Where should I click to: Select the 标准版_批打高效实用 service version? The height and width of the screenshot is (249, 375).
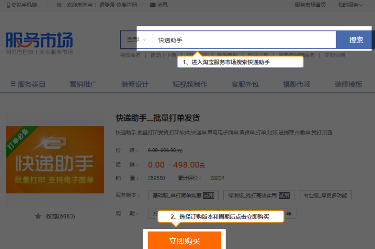[259, 195]
